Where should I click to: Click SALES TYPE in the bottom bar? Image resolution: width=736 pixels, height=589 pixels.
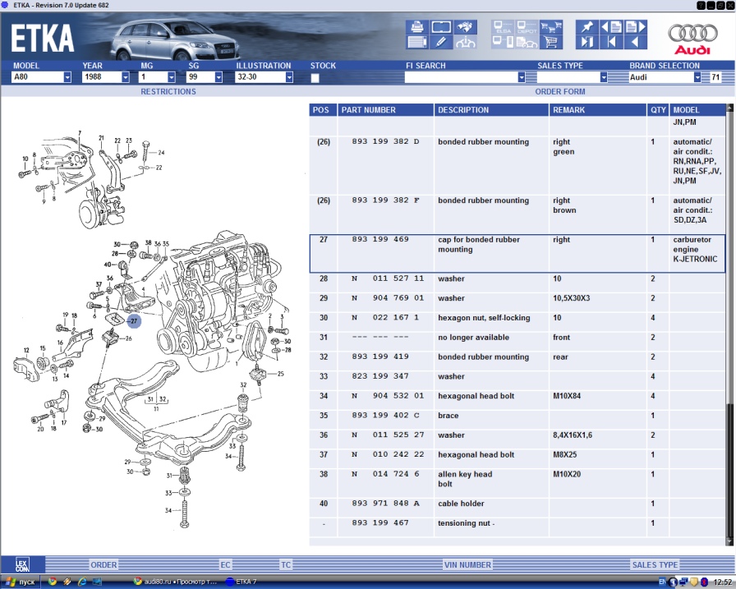(655, 564)
